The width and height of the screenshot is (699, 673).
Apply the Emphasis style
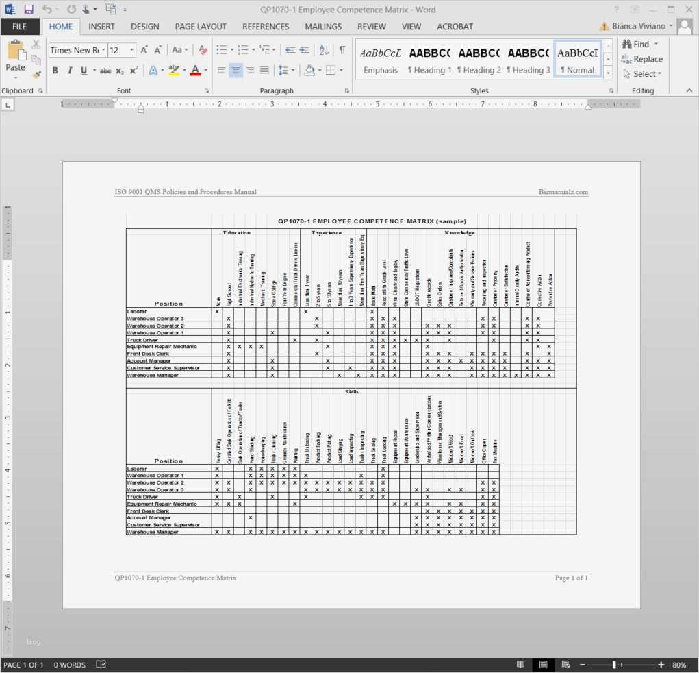380,60
